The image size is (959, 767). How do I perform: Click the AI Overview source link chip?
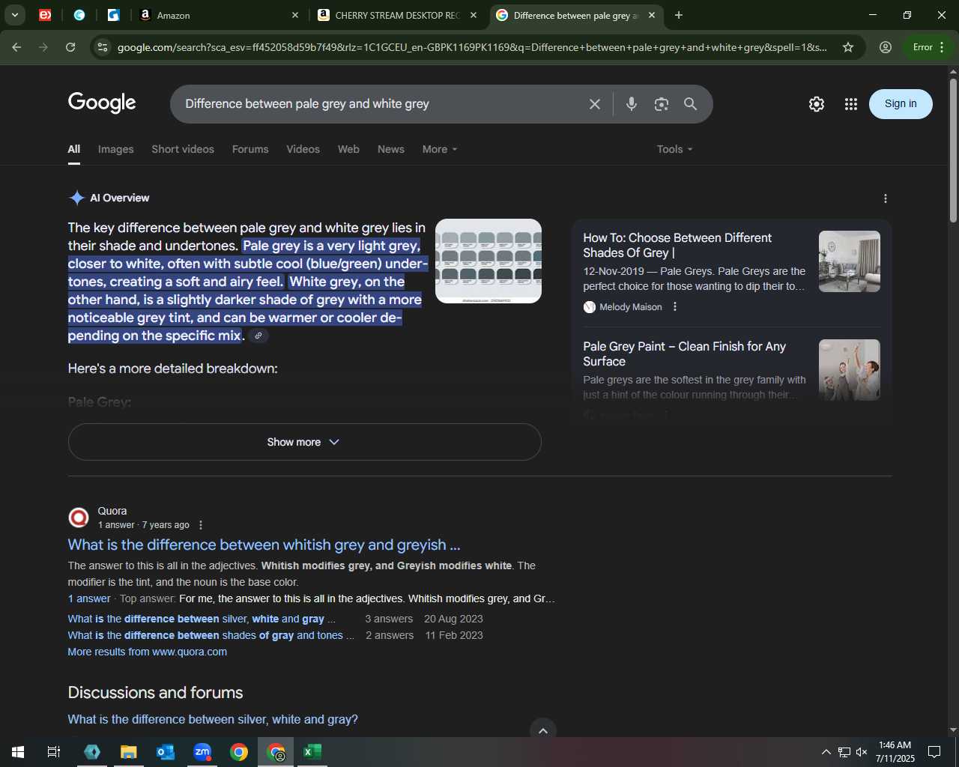pos(258,336)
